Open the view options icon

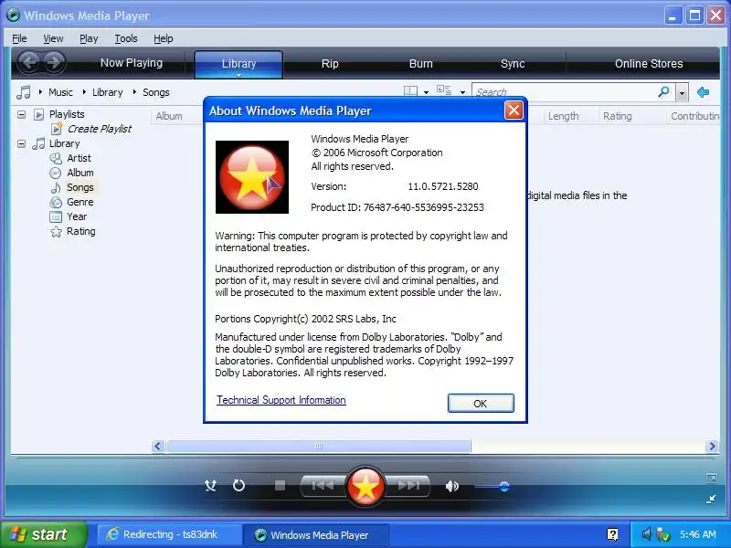tap(444, 90)
